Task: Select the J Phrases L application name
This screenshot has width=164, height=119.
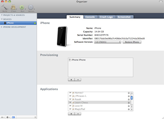Action: click(80, 96)
